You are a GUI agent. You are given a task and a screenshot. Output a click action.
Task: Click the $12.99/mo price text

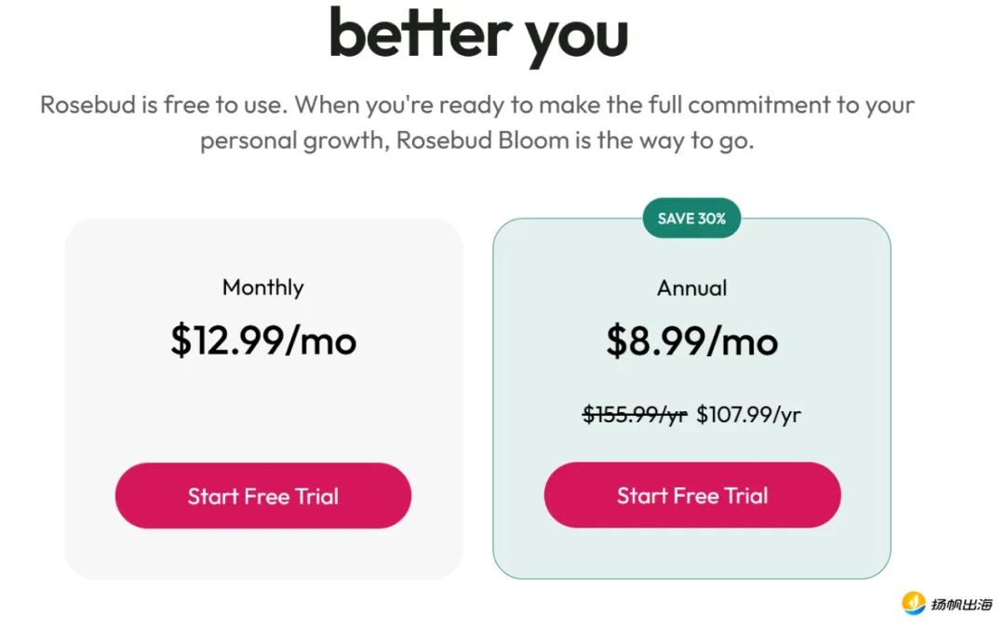click(262, 340)
